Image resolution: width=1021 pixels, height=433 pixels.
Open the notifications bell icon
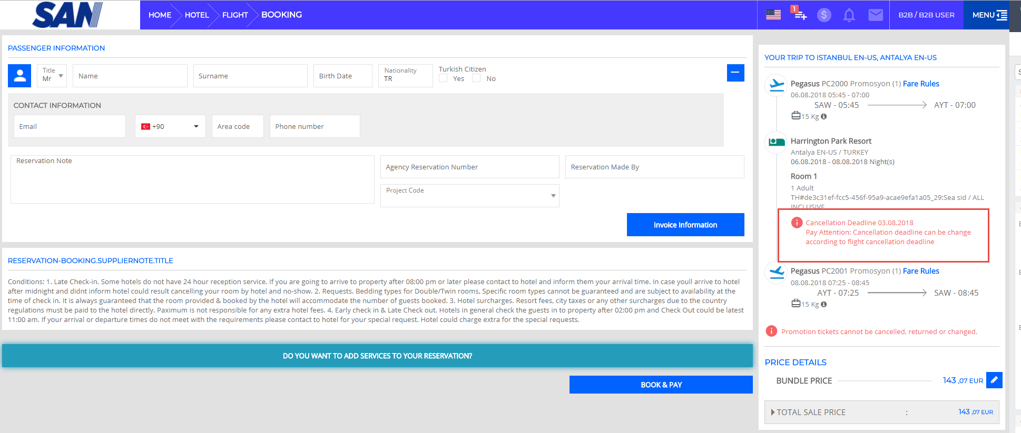pyautogui.click(x=849, y=15)
